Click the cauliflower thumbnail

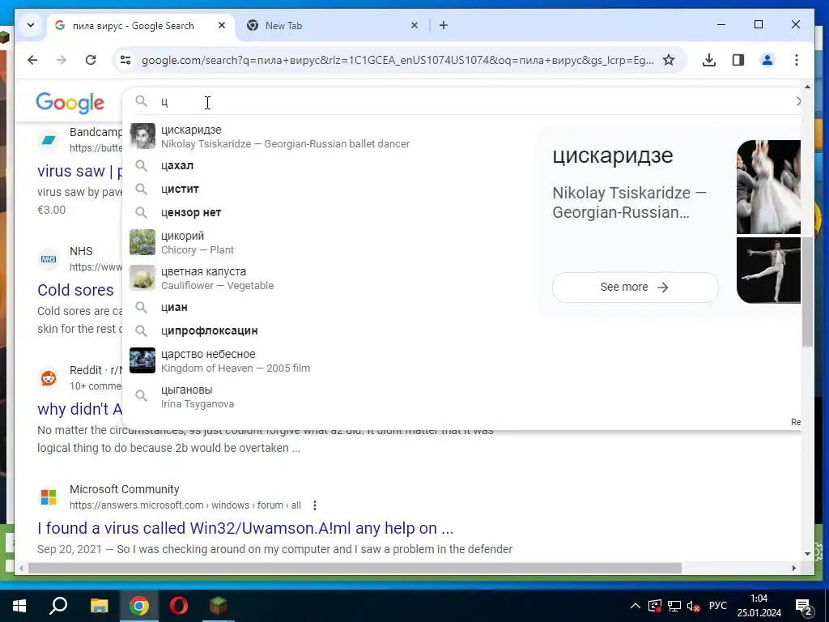(x=142, y=279)
